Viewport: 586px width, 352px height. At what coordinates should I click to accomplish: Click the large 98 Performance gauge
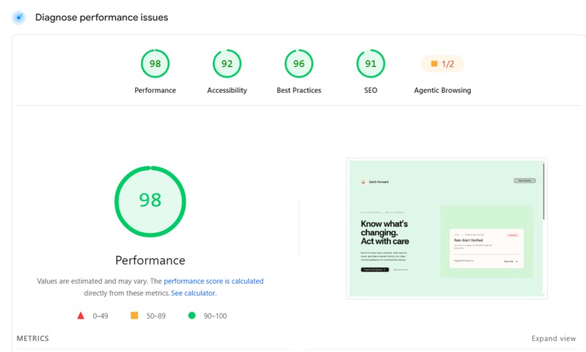pyautogui.click(x=150, y=201)
